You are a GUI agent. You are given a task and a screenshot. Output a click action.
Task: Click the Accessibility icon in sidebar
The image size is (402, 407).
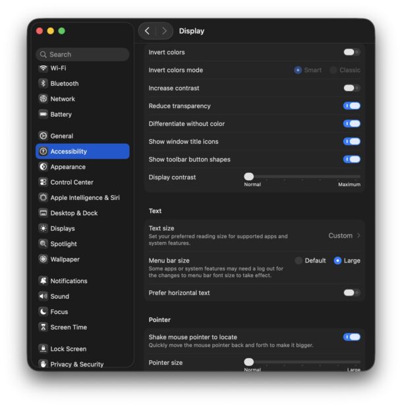[43, 151]
